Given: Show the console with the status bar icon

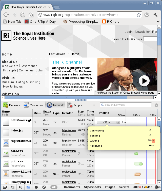Looking at the screenshot, I should 13,187.
